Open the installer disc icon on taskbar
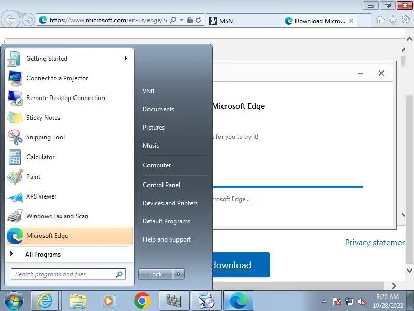The height and width of the screenshot is (311, 414). pos(206,301)
